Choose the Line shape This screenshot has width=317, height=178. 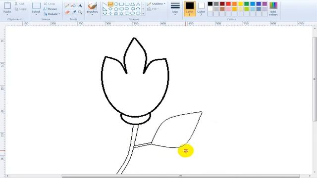coord(105,4)
